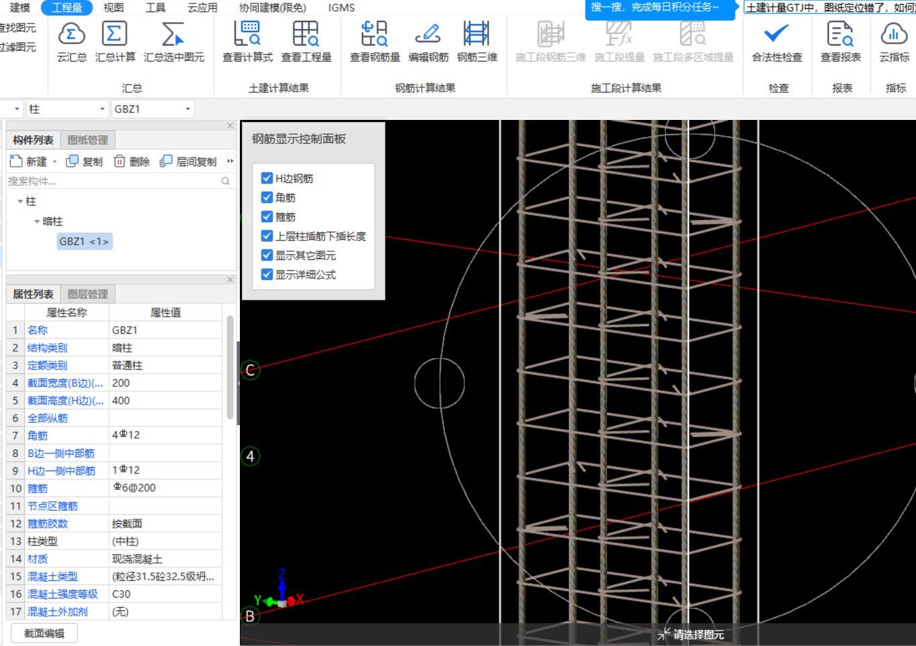Click 层间复制 inter-floor copy button
The image size is (916, 646).
coord(188,161)
